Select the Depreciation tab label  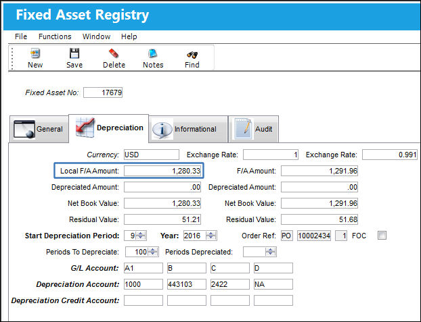(120, 128)
